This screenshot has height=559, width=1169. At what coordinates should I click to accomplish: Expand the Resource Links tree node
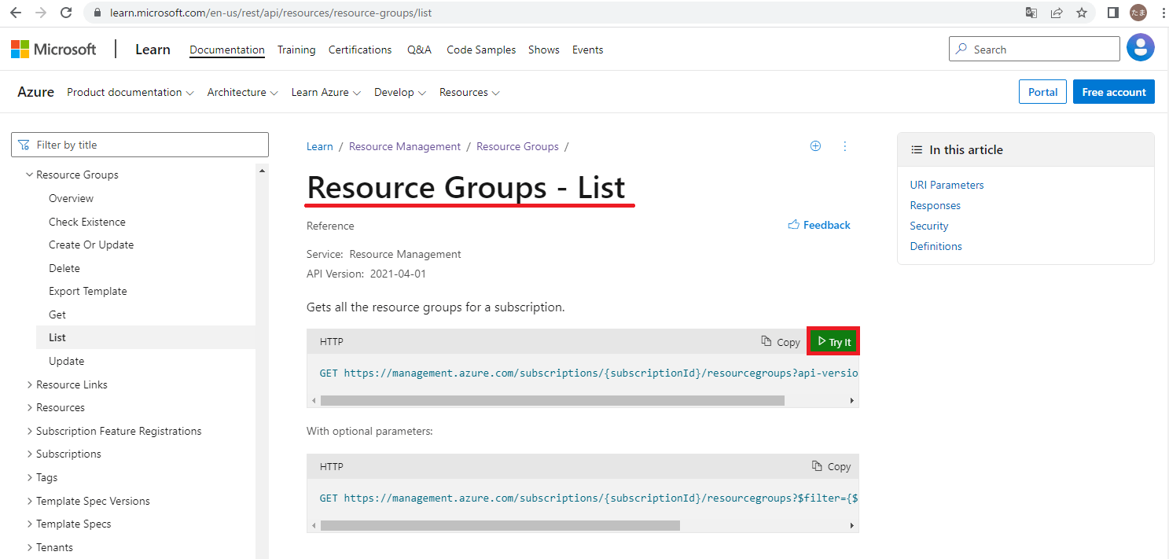coord(29,384)
